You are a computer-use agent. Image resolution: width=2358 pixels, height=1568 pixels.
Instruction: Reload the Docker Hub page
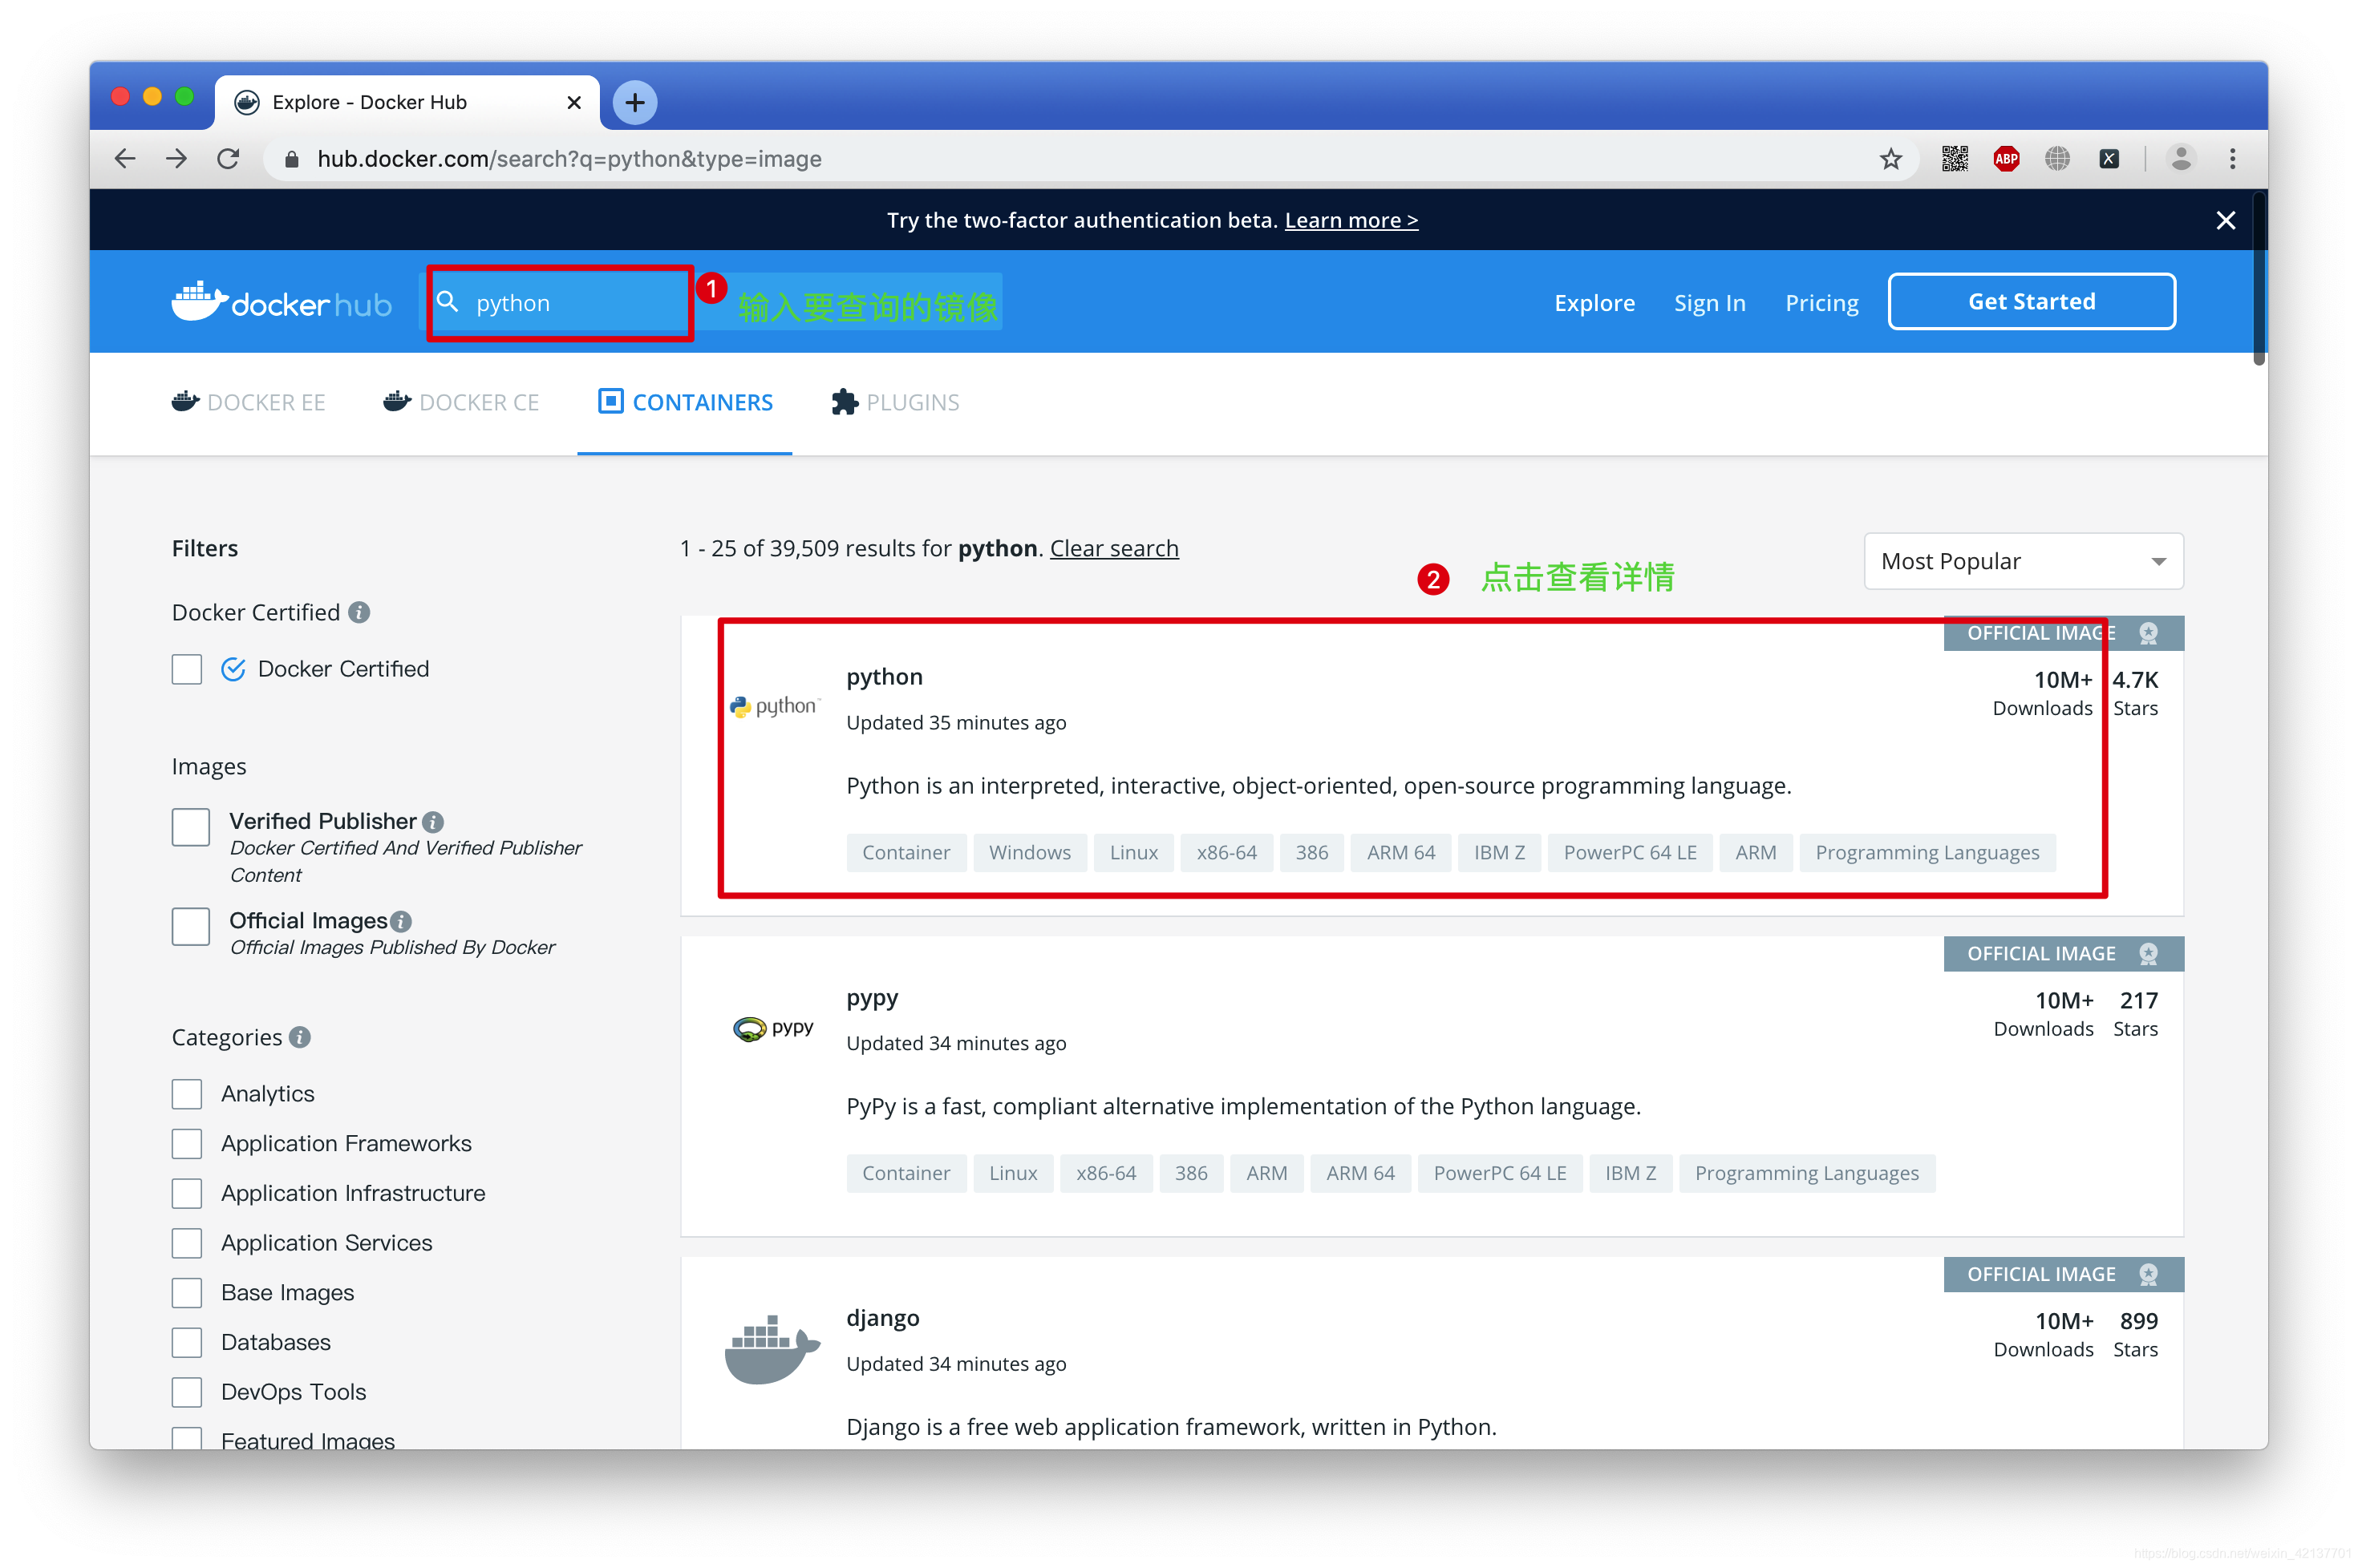coord(228,159)
